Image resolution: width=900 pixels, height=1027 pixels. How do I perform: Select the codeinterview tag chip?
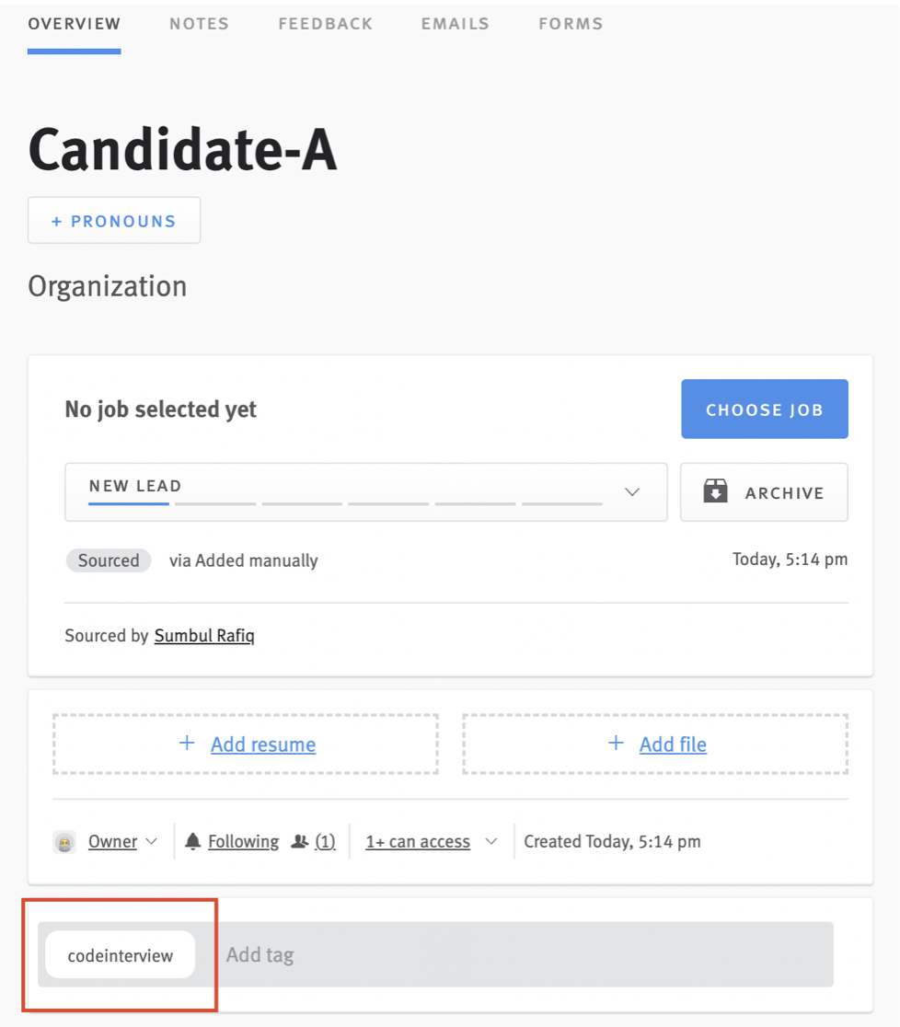pyautogui.click(x=120, y=955)
